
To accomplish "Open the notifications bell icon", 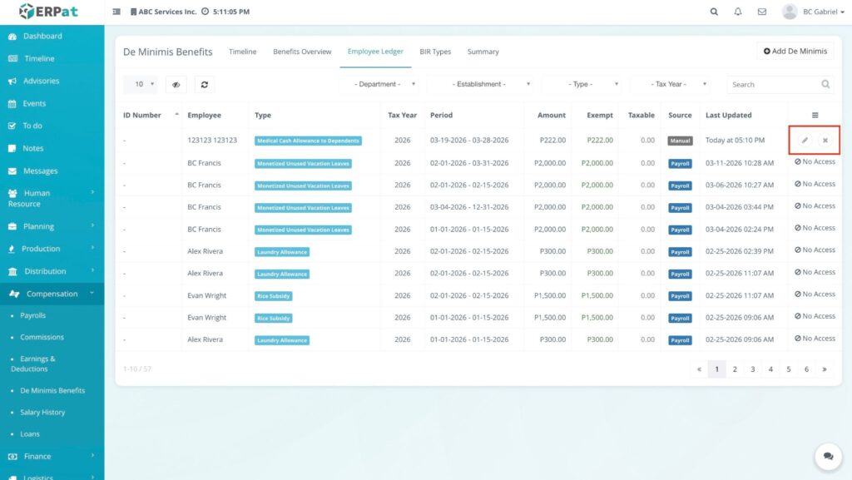I will [x=737, y=12].
